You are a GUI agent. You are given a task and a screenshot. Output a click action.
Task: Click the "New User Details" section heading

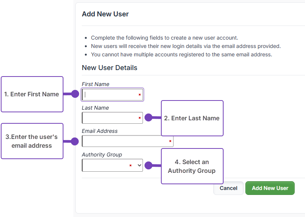tap(109, 68)
